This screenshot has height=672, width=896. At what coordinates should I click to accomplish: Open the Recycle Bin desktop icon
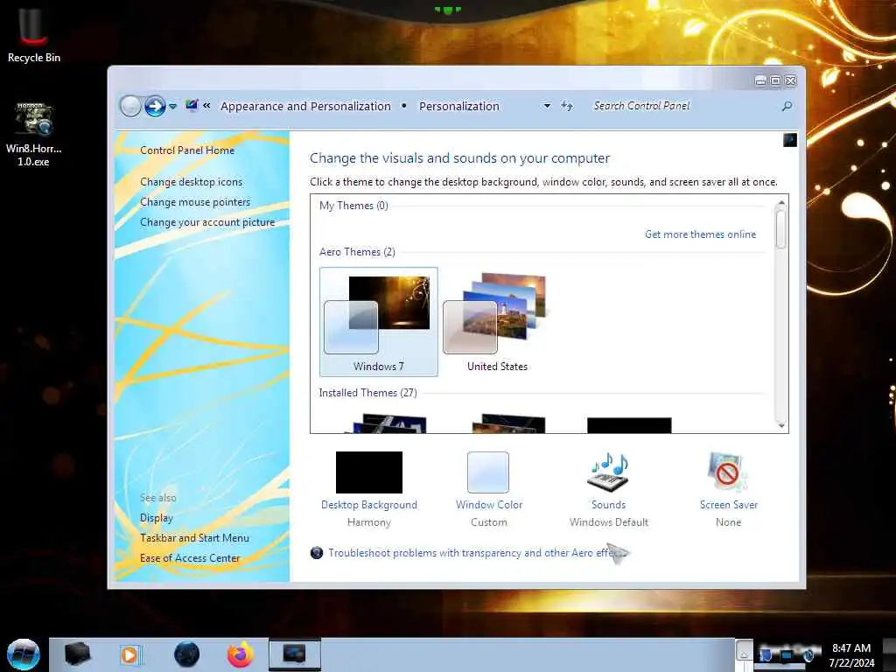34,33
